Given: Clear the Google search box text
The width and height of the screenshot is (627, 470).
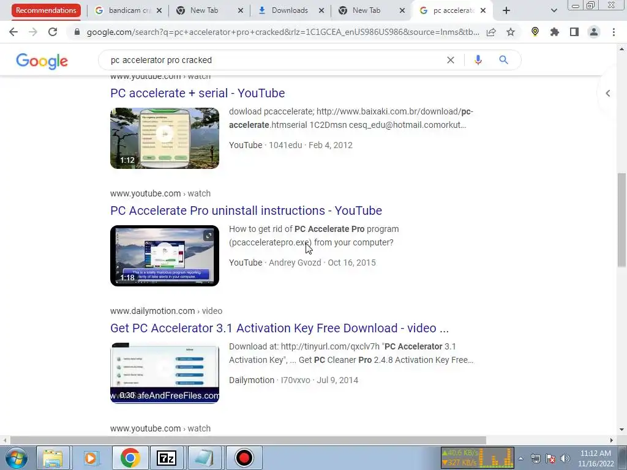Looking at the screenshot, I should tap(451, 60).
